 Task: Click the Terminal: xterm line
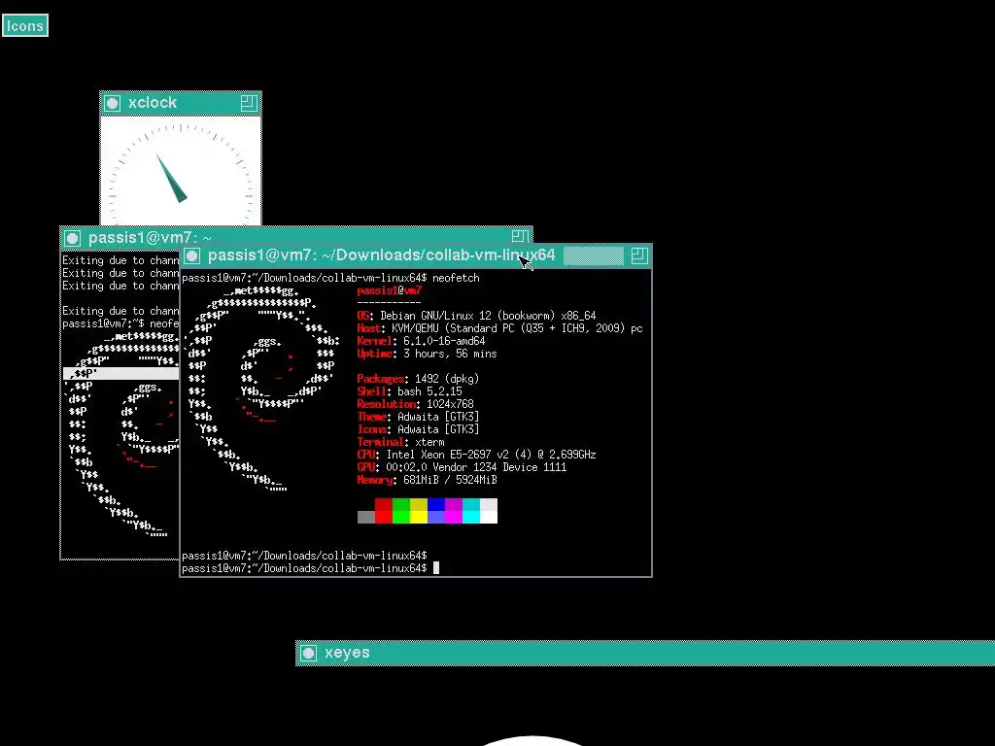tap(400, 442)
